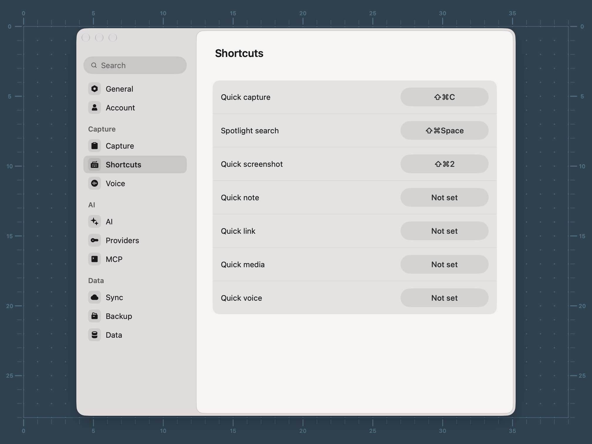The image size is (592, 444).
Task: Click the AI section header
Action: tap(92, 205)
